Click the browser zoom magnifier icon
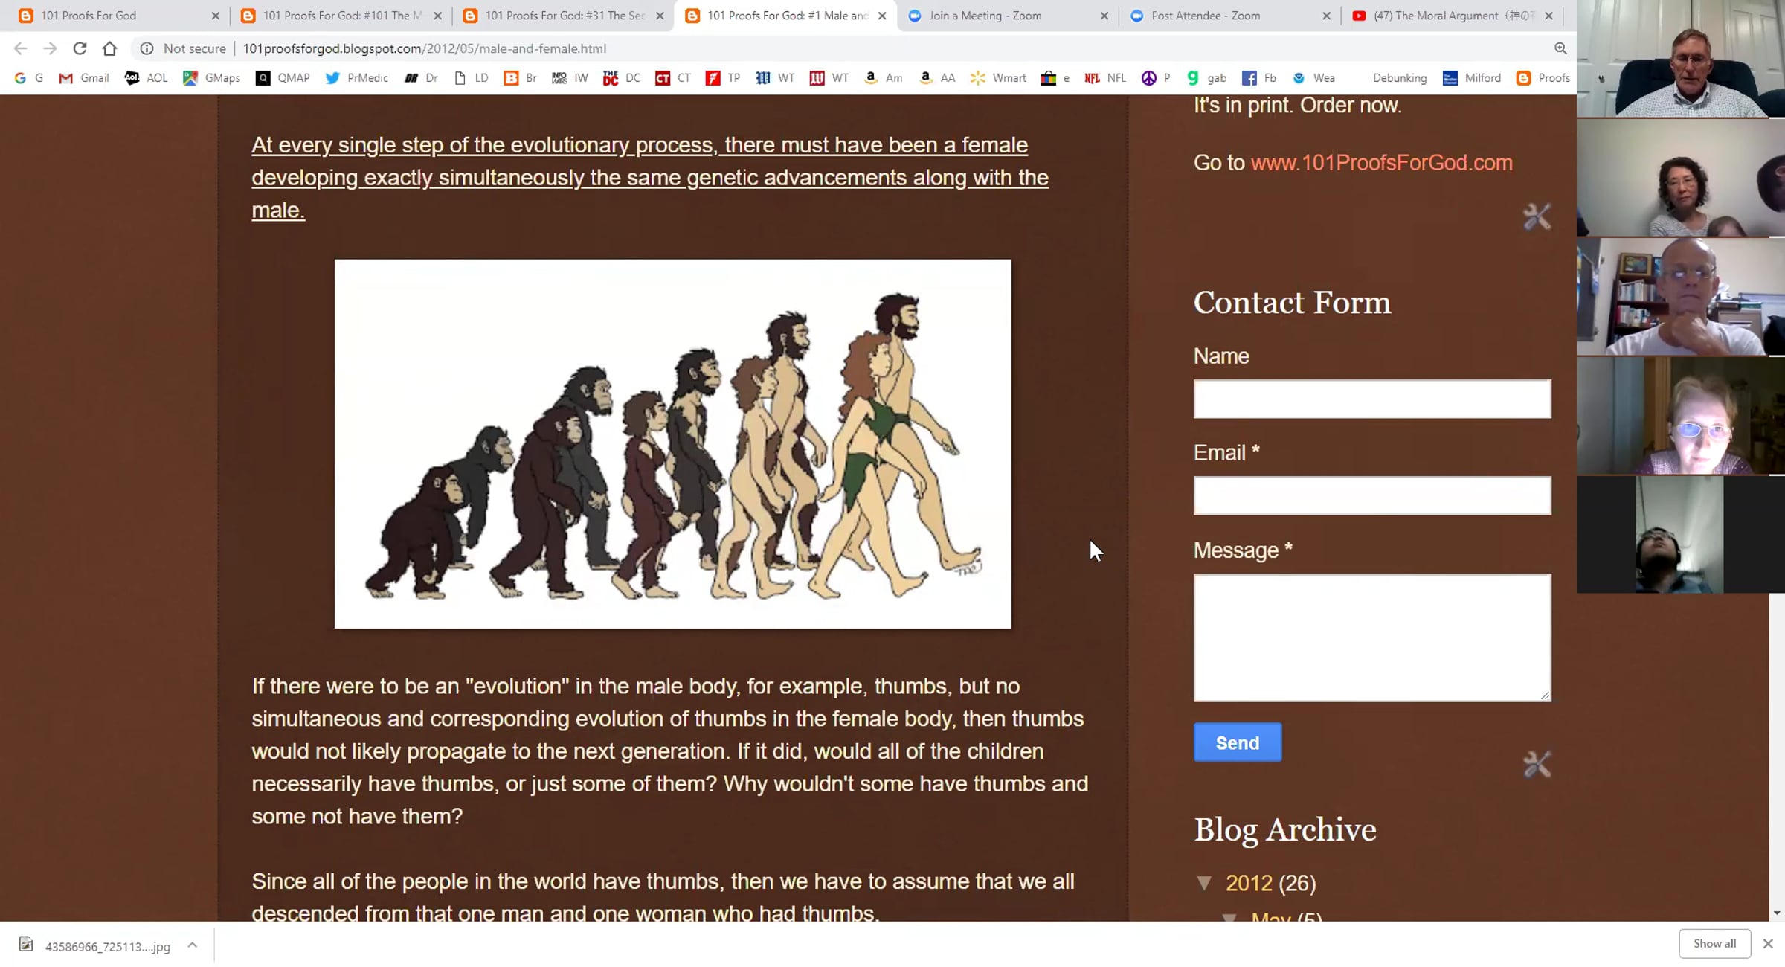1785x967 pixels. 1560,48
